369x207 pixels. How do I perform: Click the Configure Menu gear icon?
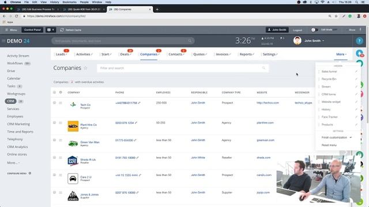pyautogui.click(x=30, y=173)
